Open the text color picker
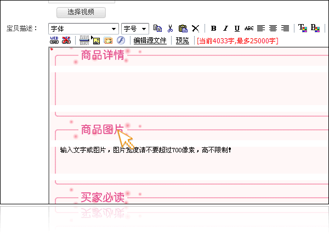Image resolution: width=329 pixels, height=235 pixels. (302, 28)
